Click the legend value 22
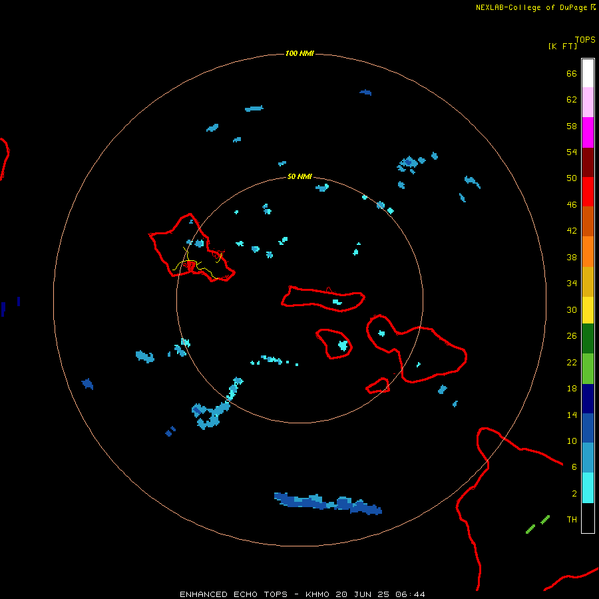This screenshot has width=599, height=599. click(x=572, y=362)
